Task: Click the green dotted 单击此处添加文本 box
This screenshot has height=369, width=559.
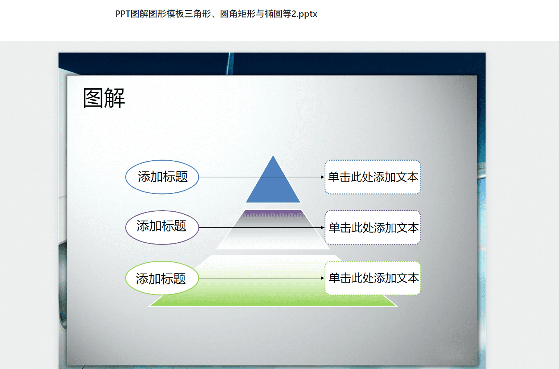Action: (x=373, y=278)
